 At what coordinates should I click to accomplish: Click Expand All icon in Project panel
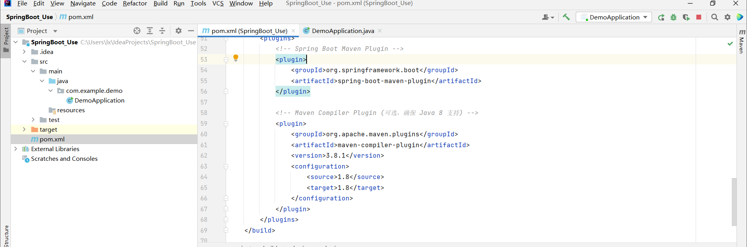(150, 31)
